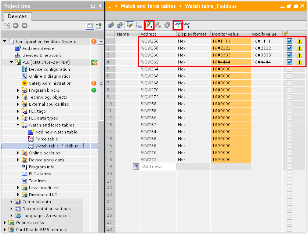Expand the Program blocks tree node
The image size is (308, 234).
pos(18,90)
